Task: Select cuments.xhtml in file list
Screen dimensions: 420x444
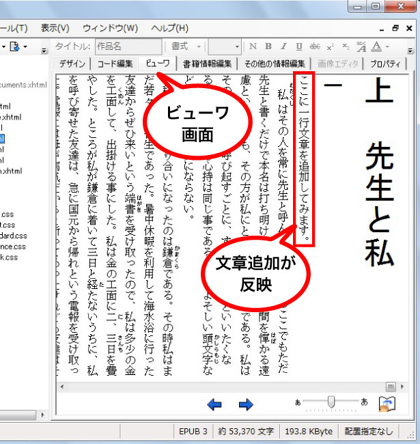Action: (23, 85)
